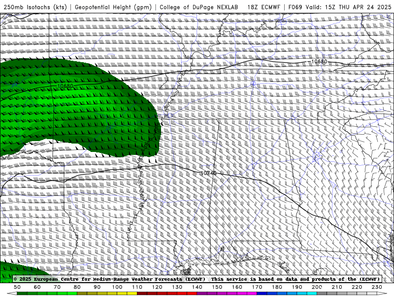Click 'Valid: 15Z THU APR 24 2025' text
This screenshot has height=296, width=394.
coord(349,7)
